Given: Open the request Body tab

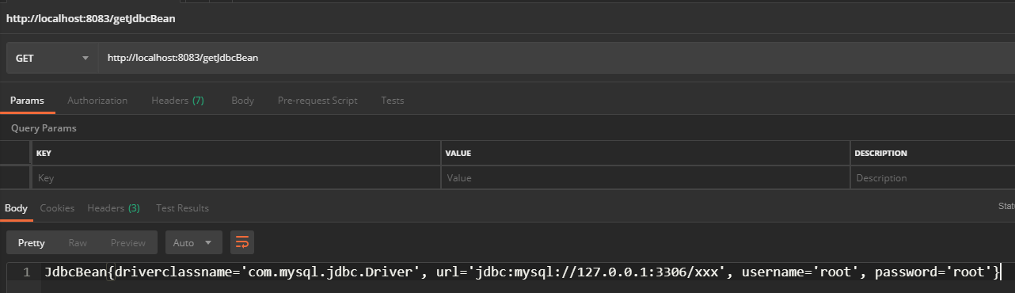Looking at the screenshot, I should (242, 101).
